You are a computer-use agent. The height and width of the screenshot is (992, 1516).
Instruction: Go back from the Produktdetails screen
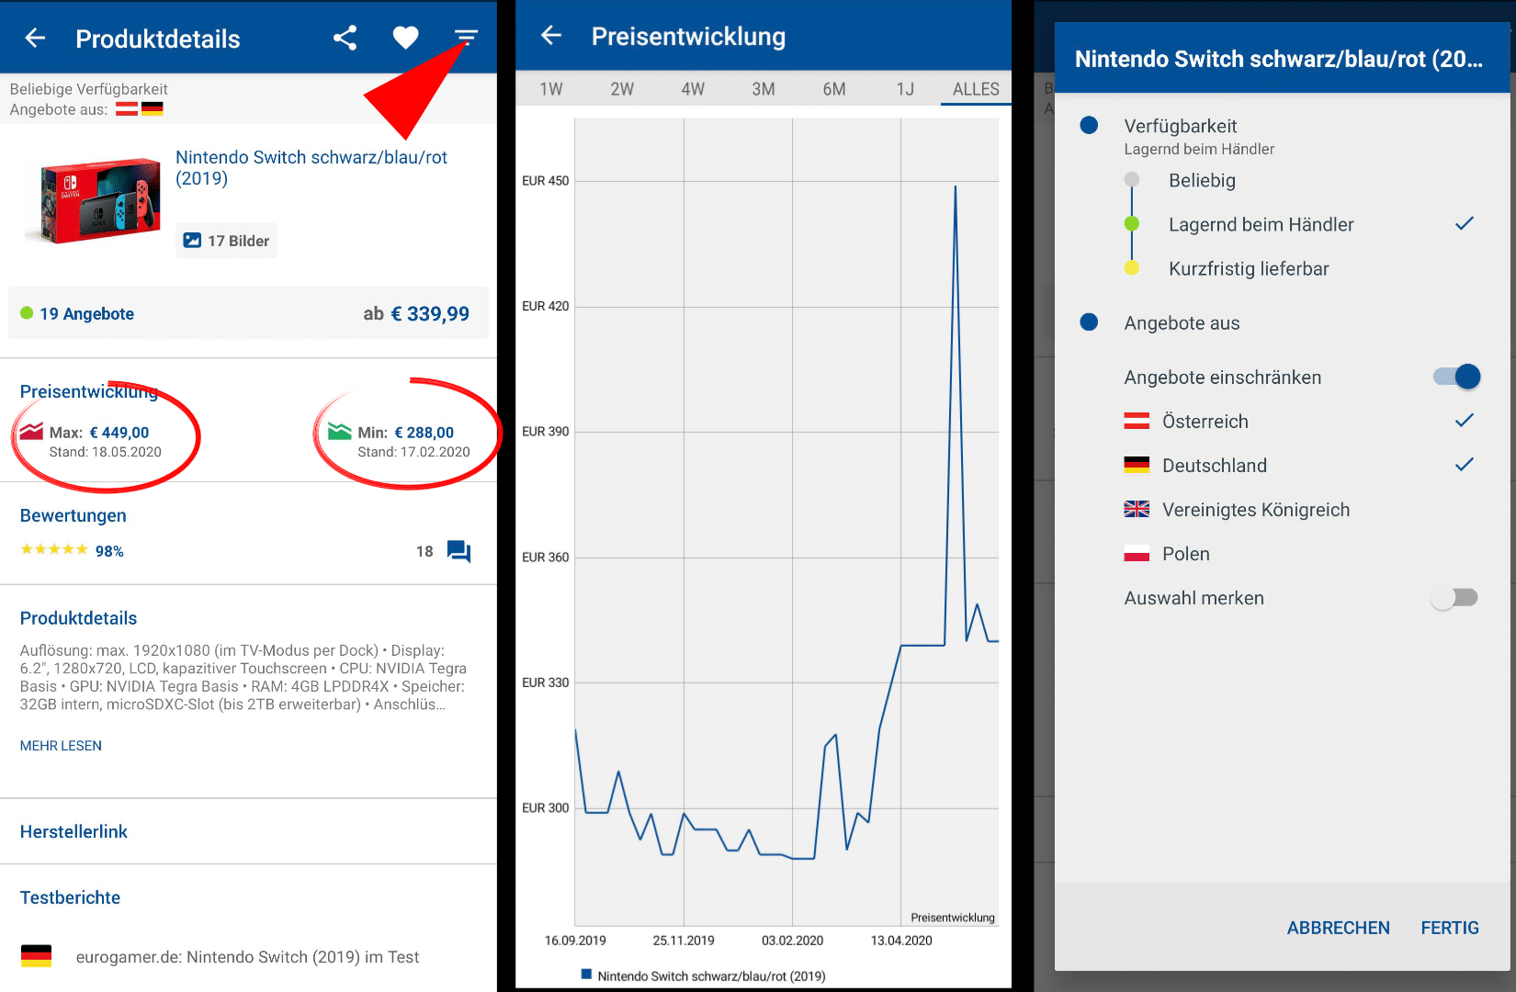pyautogui.click(x=35, y=39)
